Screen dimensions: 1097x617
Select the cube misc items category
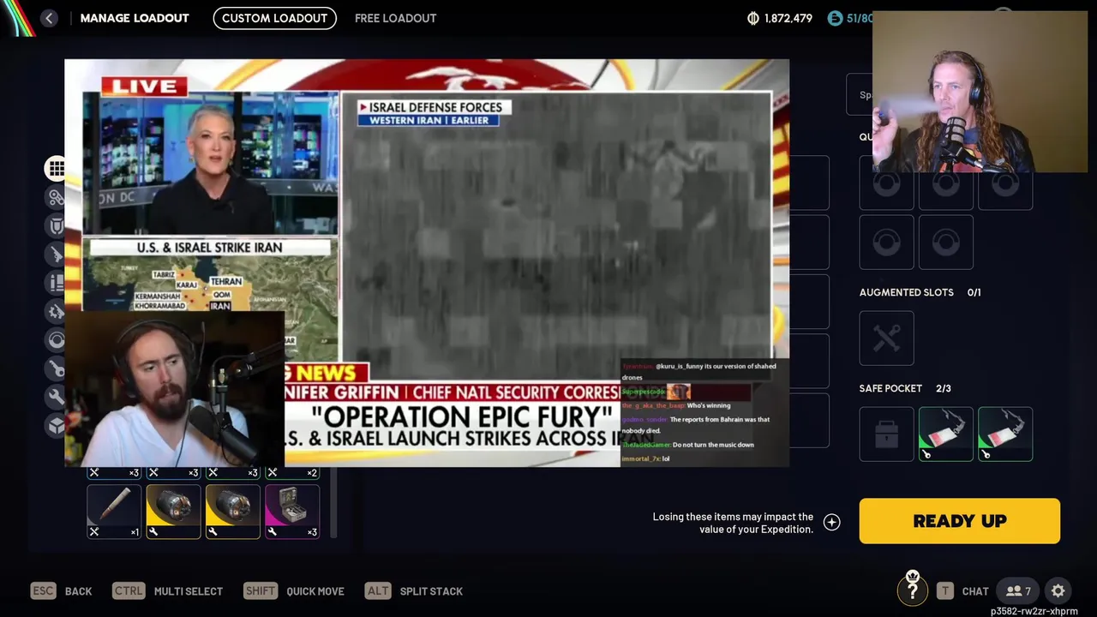tap(57, 425)
